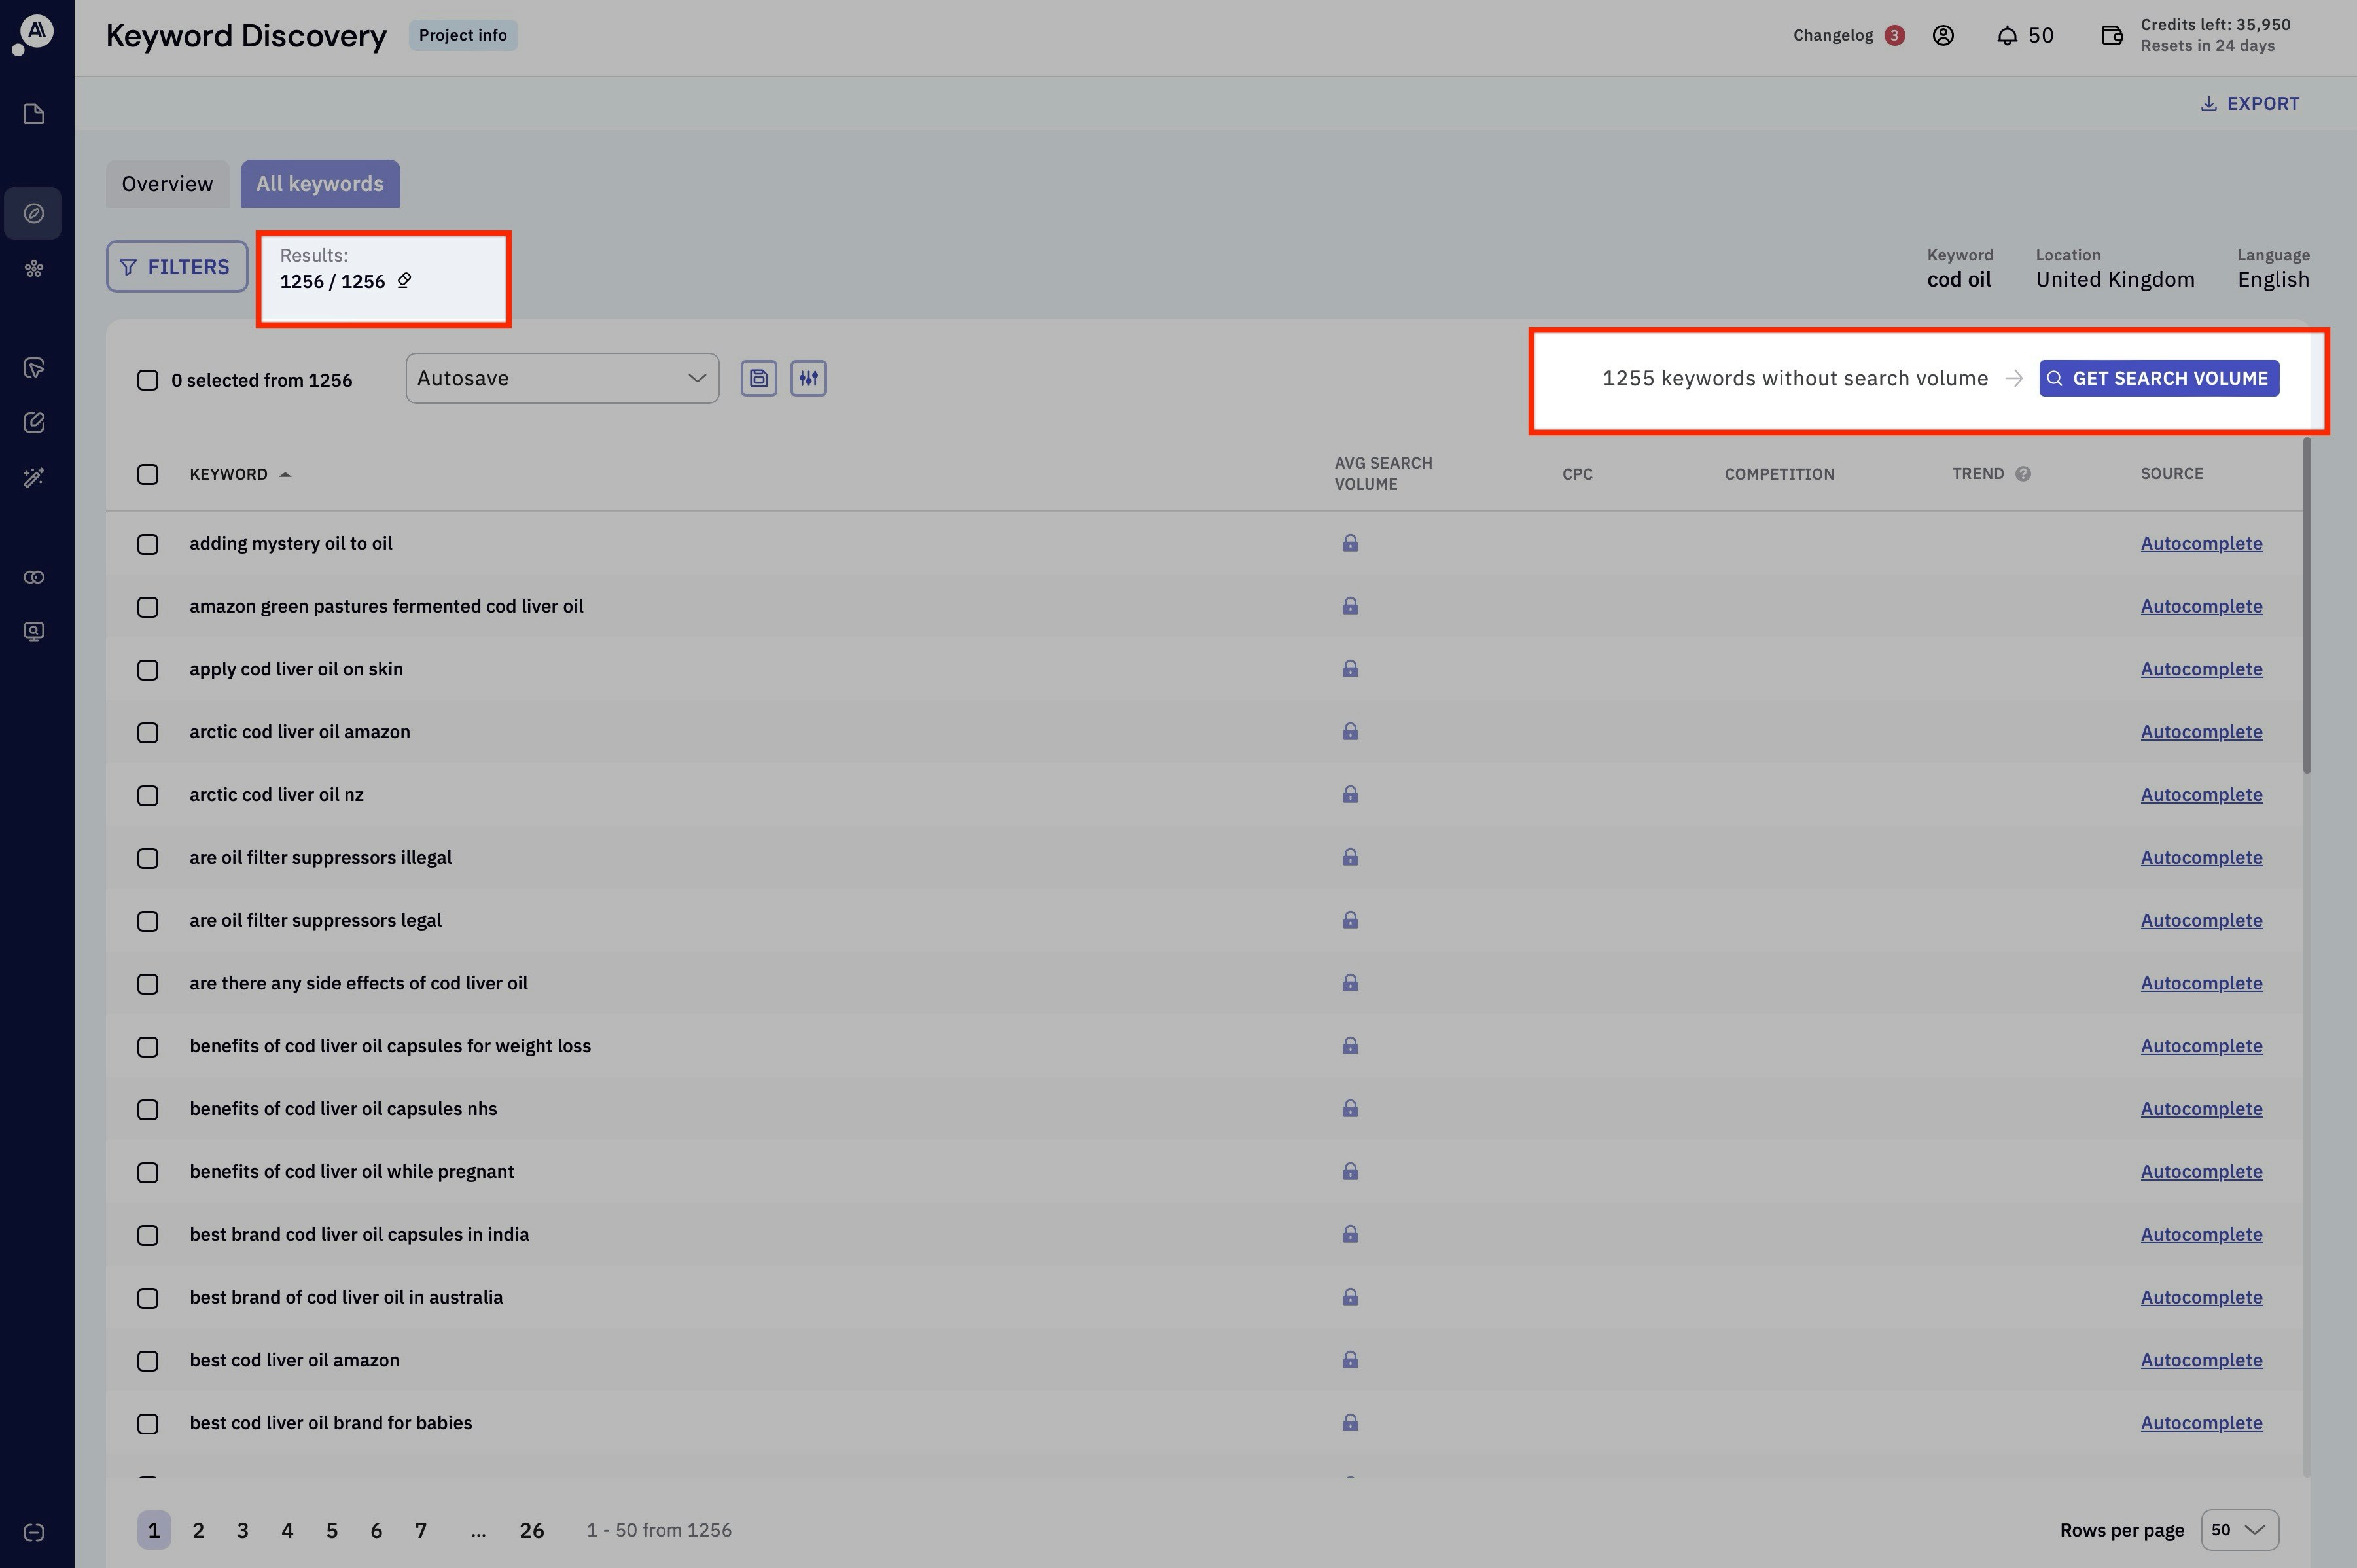Select checkbox for arctic cod liver oil nz
The width and height of the screenshot is (2357, 1568).
point(148,795)
